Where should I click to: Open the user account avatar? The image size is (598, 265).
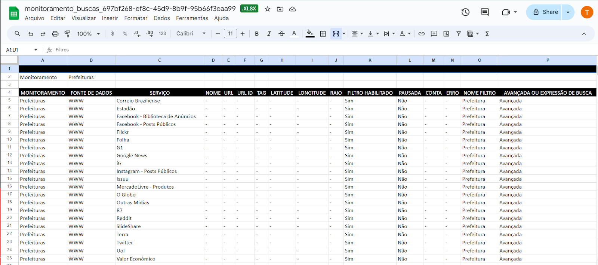587,12
